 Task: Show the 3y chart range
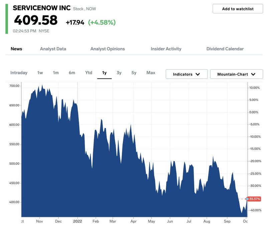tap(119, 73)
